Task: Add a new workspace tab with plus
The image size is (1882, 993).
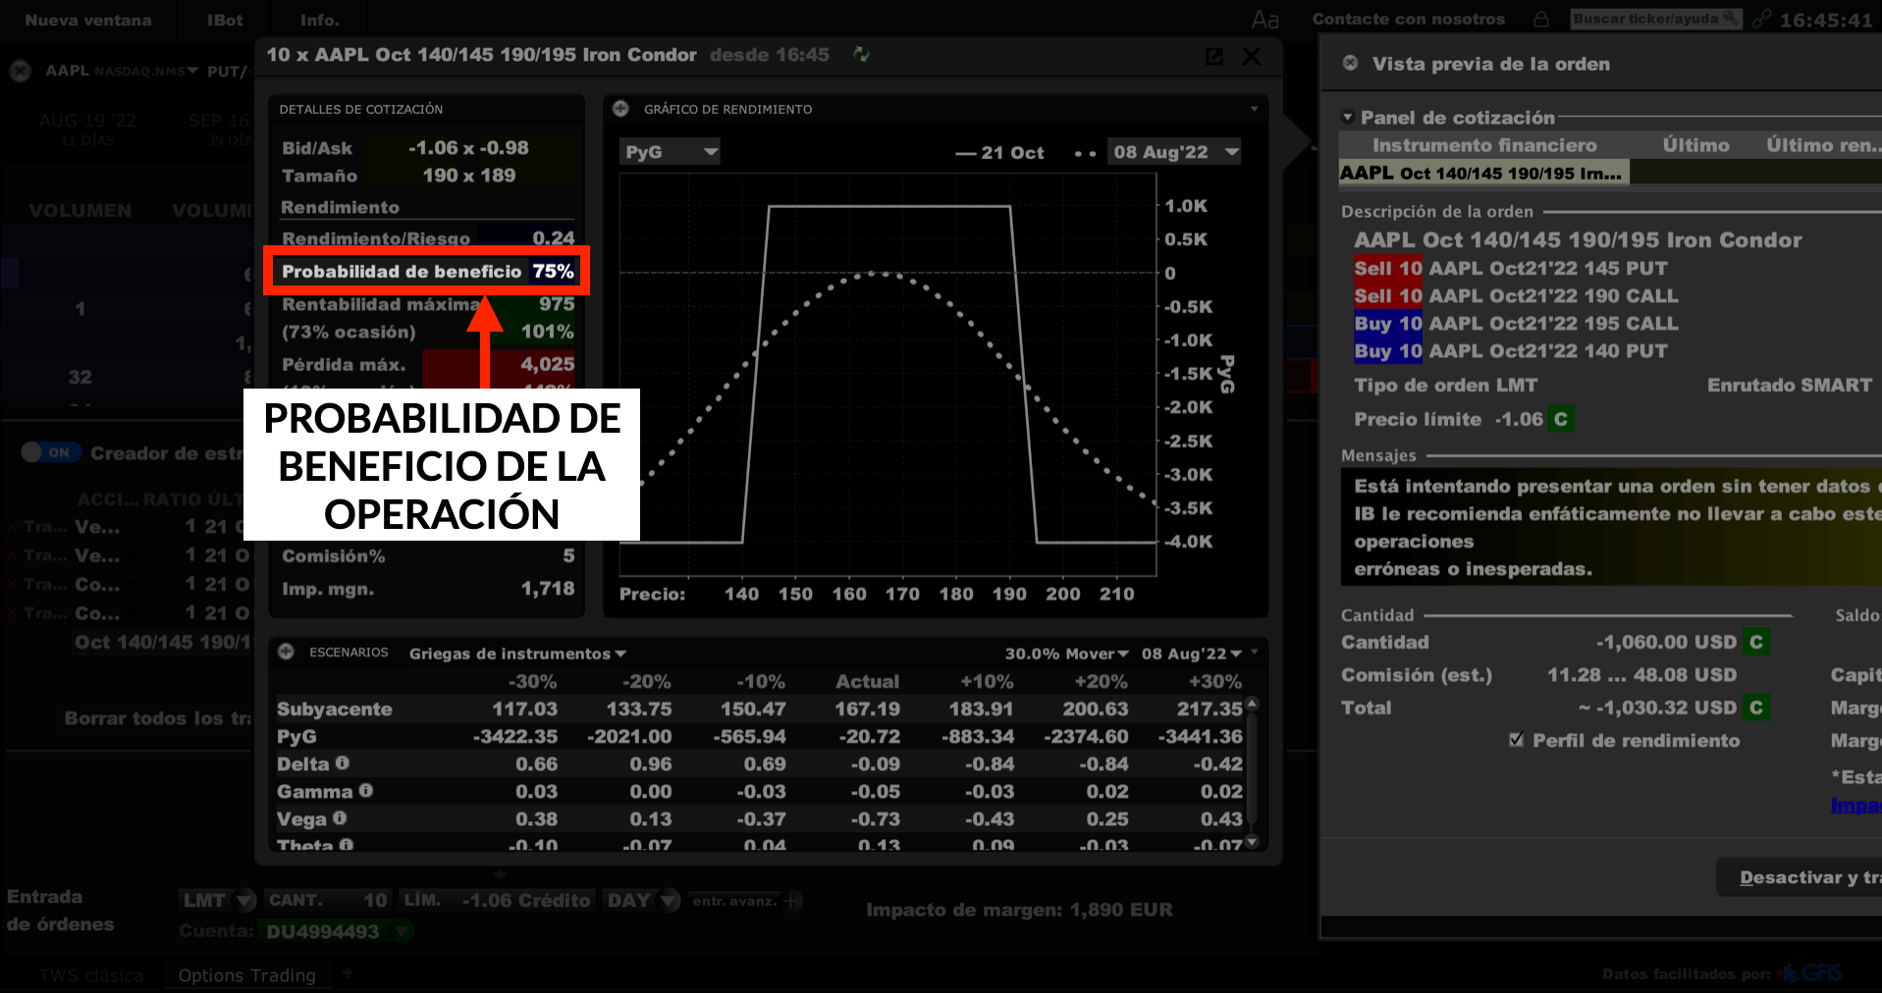Action: [x=348, y=973]
